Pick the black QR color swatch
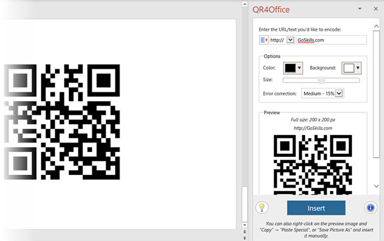The image size is (384, 241). pyautogui.click(x=290, y=68)
